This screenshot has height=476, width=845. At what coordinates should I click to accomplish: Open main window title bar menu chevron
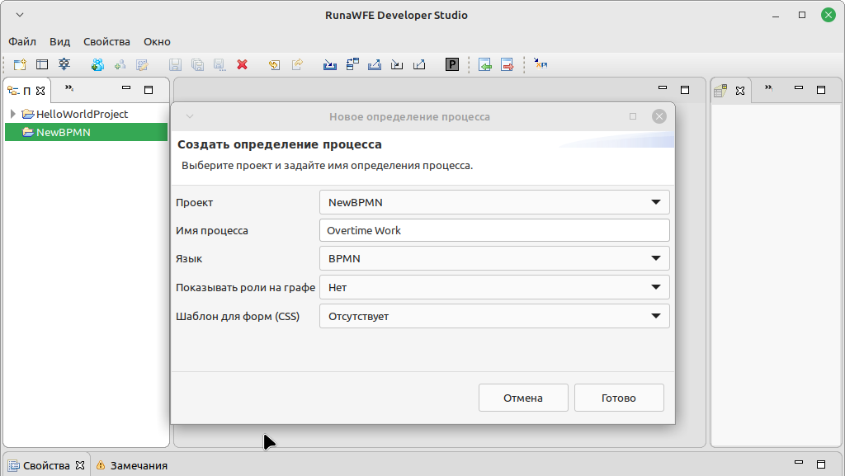[20, 15]
